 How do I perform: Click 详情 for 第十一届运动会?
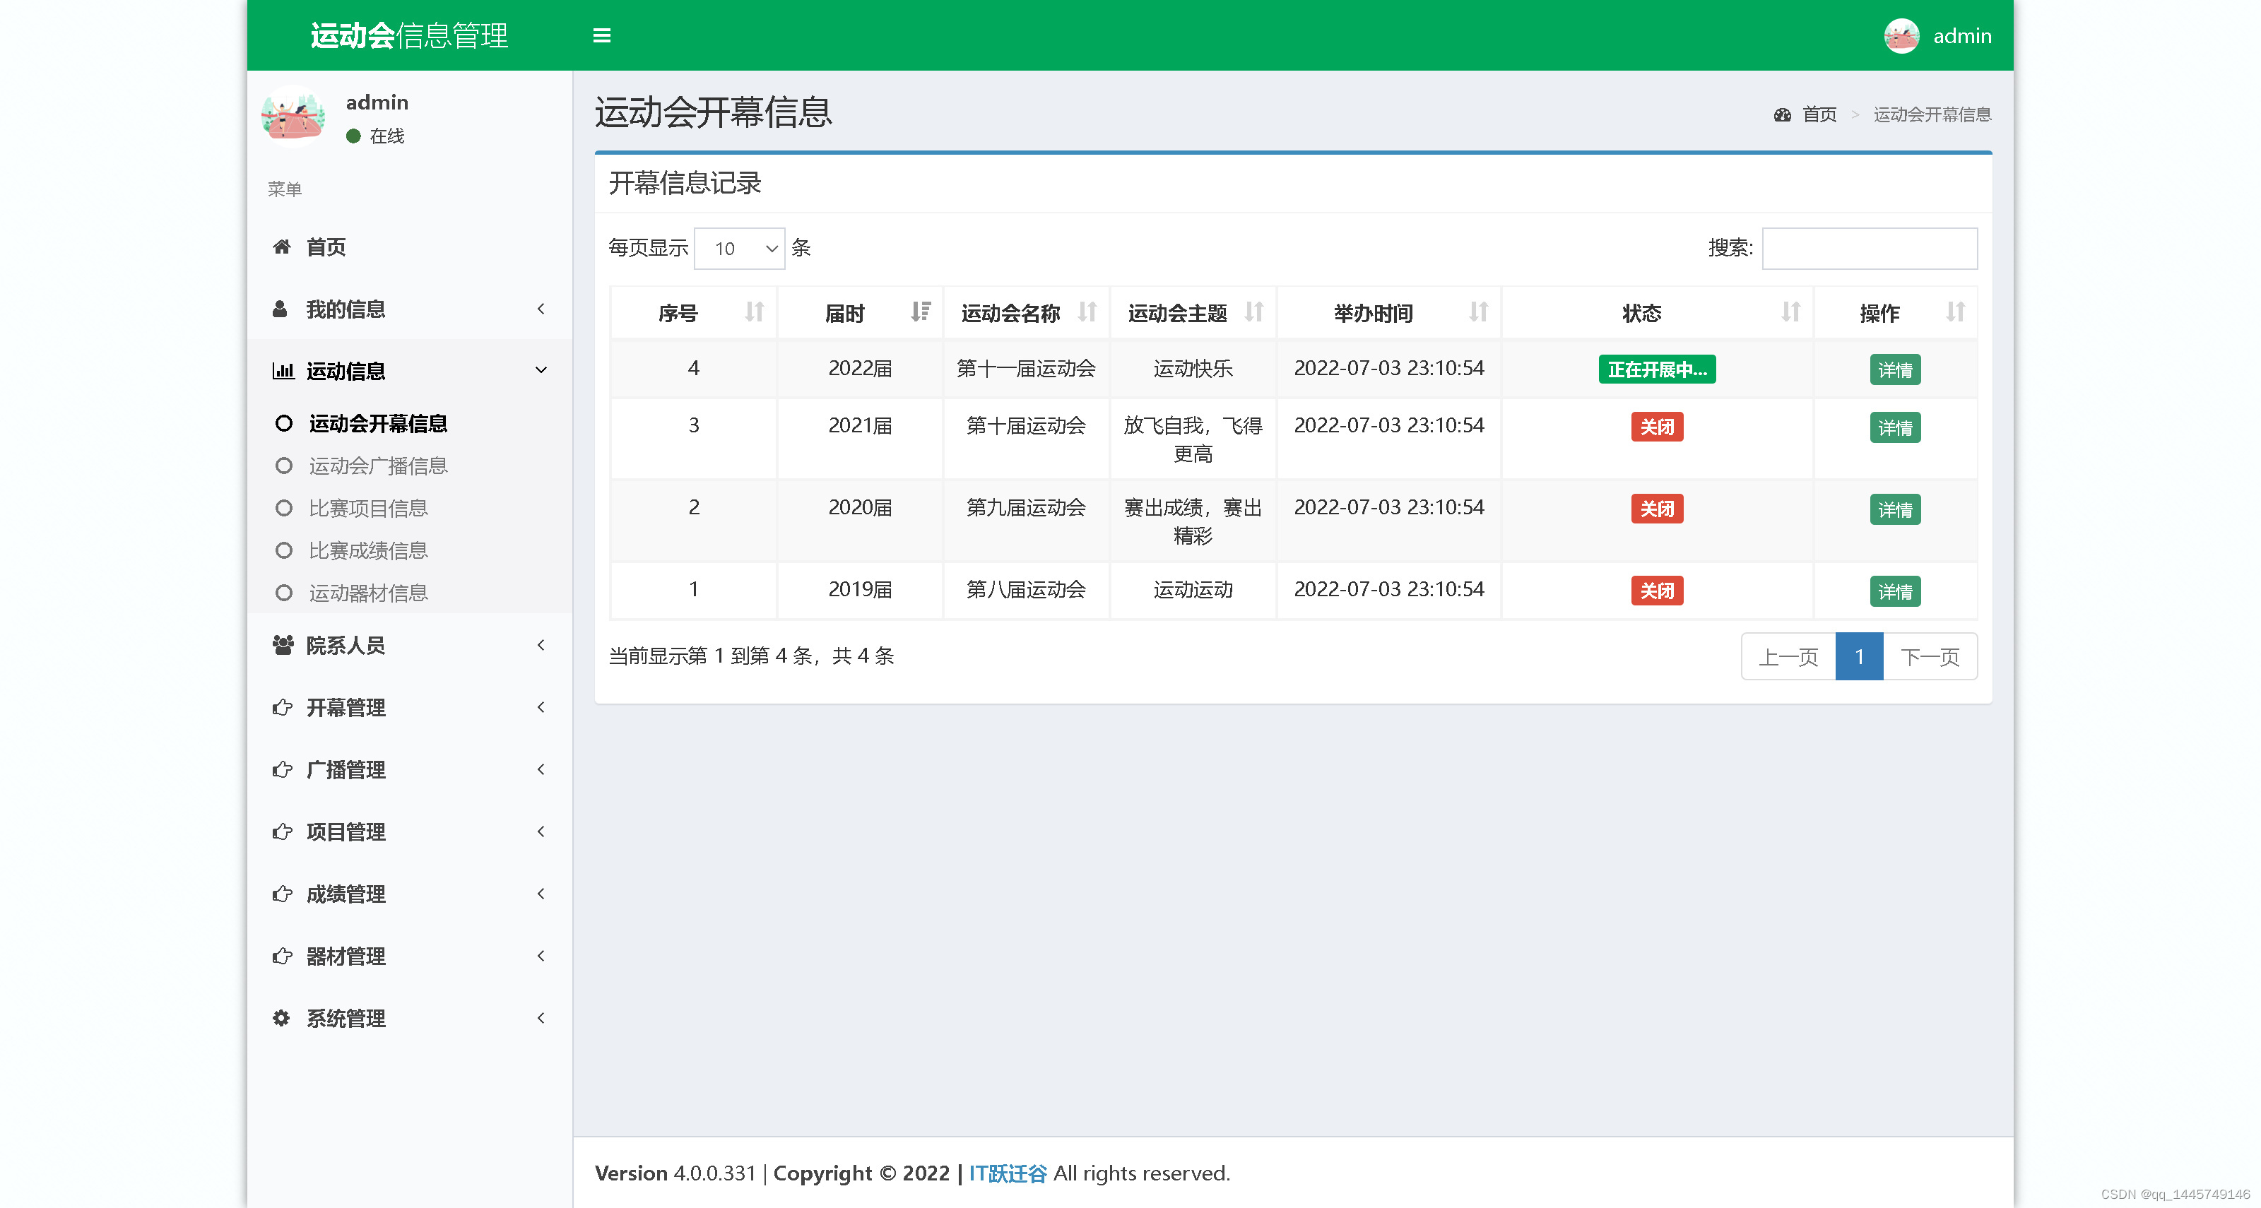tap(1895, 369)
